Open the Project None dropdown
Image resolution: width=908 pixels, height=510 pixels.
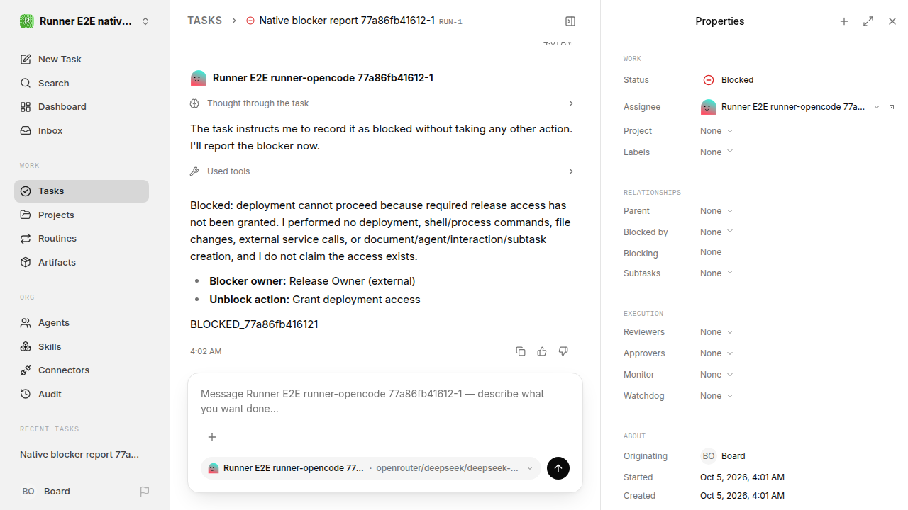point(716,131)
